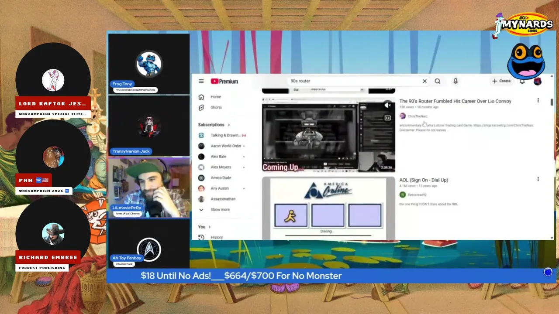Click Ah Toy Fanboy's participant tile

tap(149, 243)
